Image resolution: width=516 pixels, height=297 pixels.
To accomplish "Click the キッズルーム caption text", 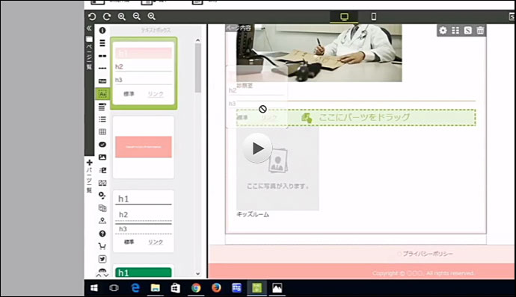I will [253, 214].
